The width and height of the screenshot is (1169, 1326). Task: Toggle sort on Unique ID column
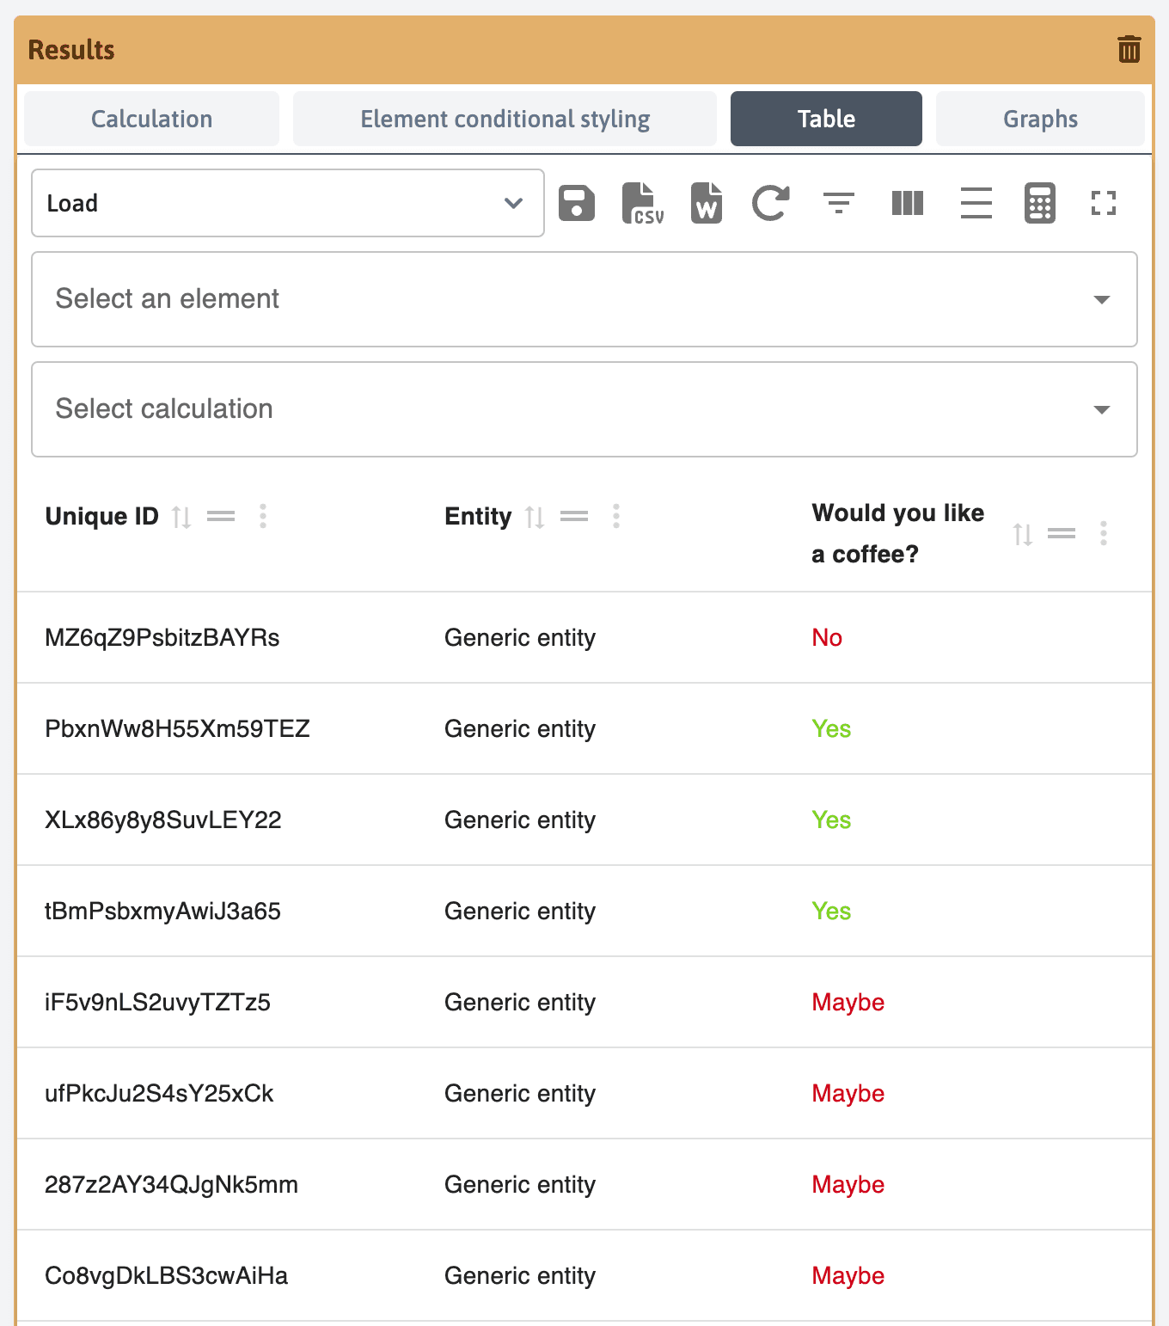point(181,517)
